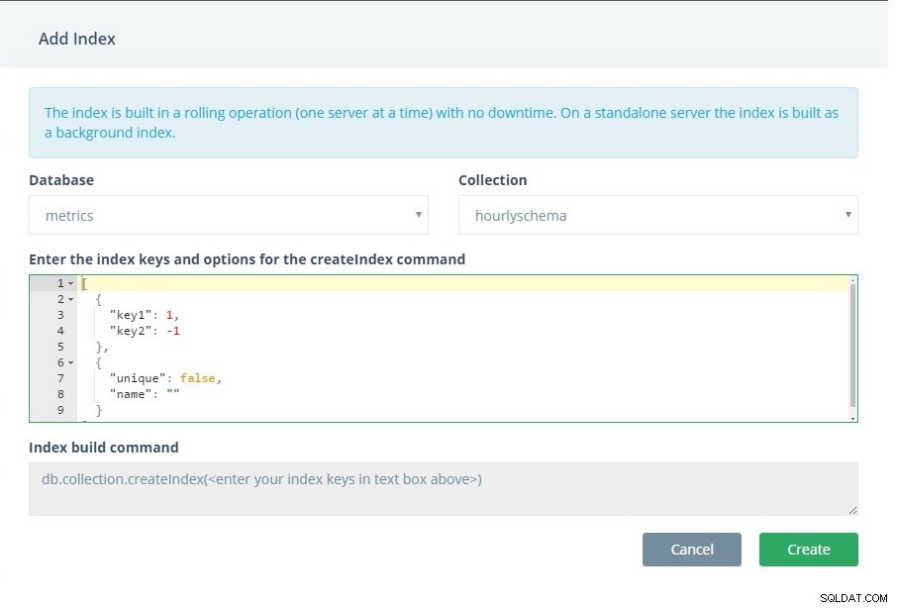Click the Create button
897x608 pixels.
(808, 550)
